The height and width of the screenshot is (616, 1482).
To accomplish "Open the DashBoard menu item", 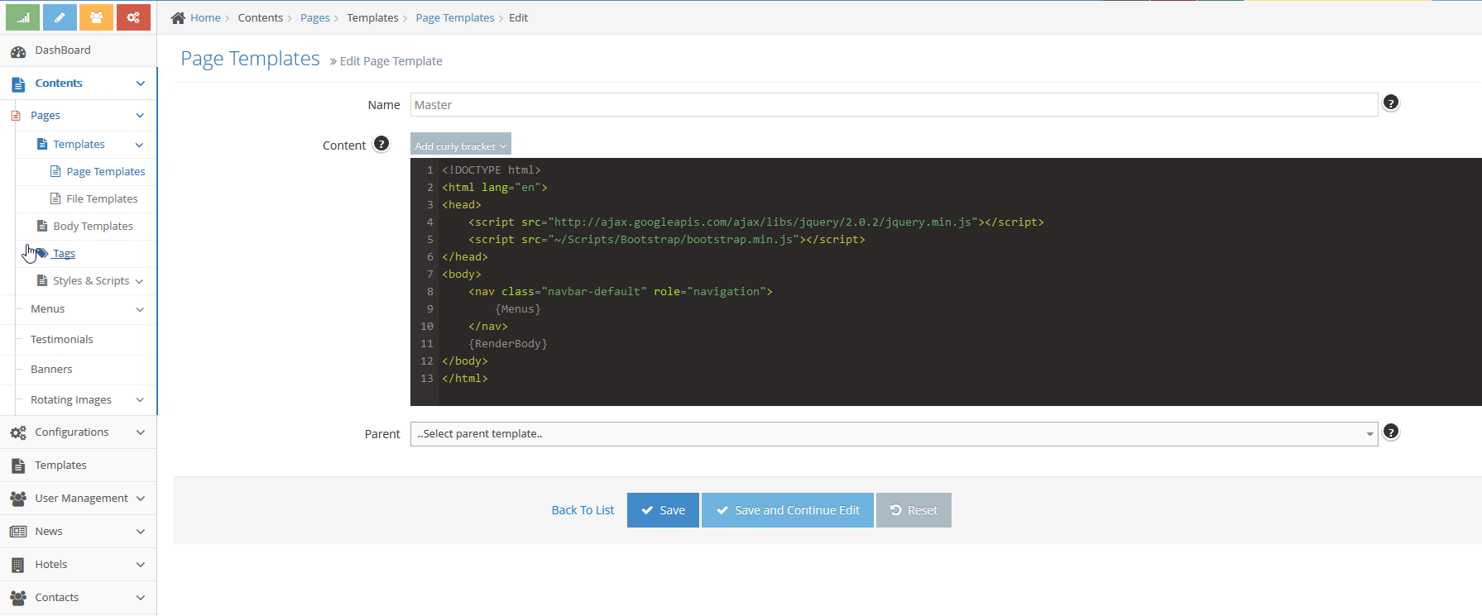I will coord(63,50).
